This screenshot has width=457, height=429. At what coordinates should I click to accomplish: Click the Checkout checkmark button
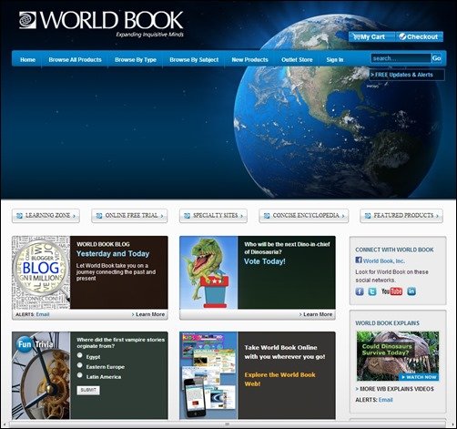pyautogui.click(x=420, y=36)
